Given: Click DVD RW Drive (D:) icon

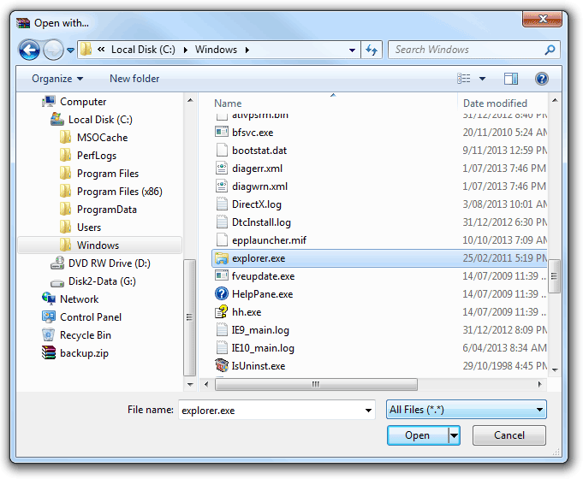Looking at the screenshot, I should pos(57,263).
